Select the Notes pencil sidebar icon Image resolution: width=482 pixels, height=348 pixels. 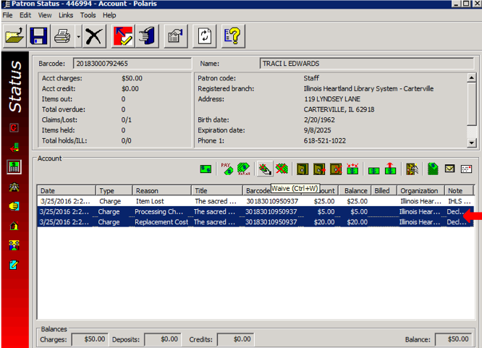point(14,265)
